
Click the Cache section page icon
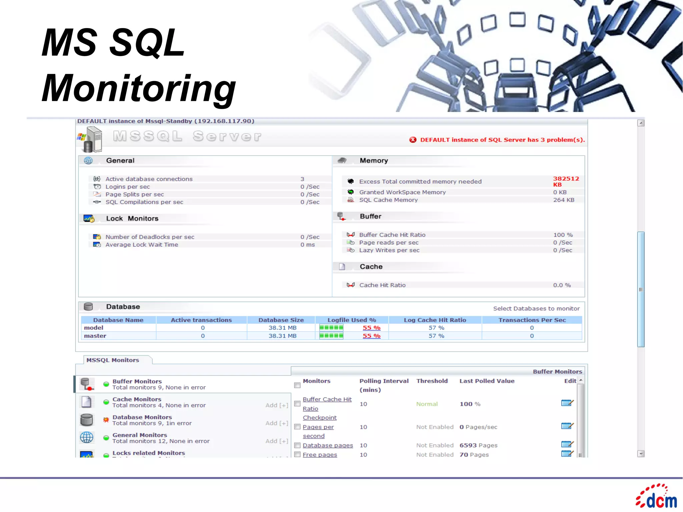pyautogui.click(x=342, y=267)
